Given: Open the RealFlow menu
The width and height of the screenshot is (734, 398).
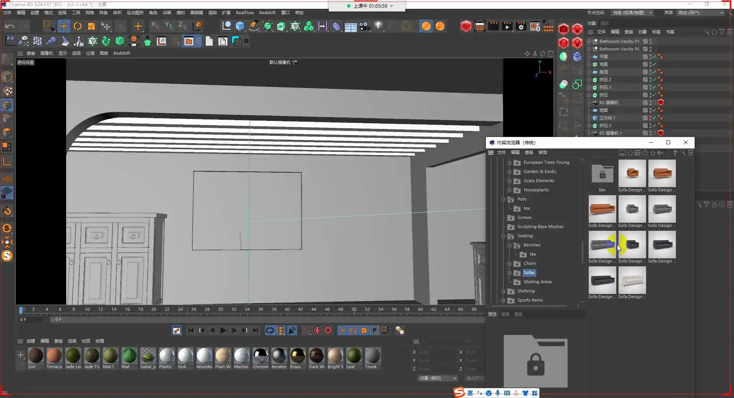Looking at the screenshot, I should 244,13.
